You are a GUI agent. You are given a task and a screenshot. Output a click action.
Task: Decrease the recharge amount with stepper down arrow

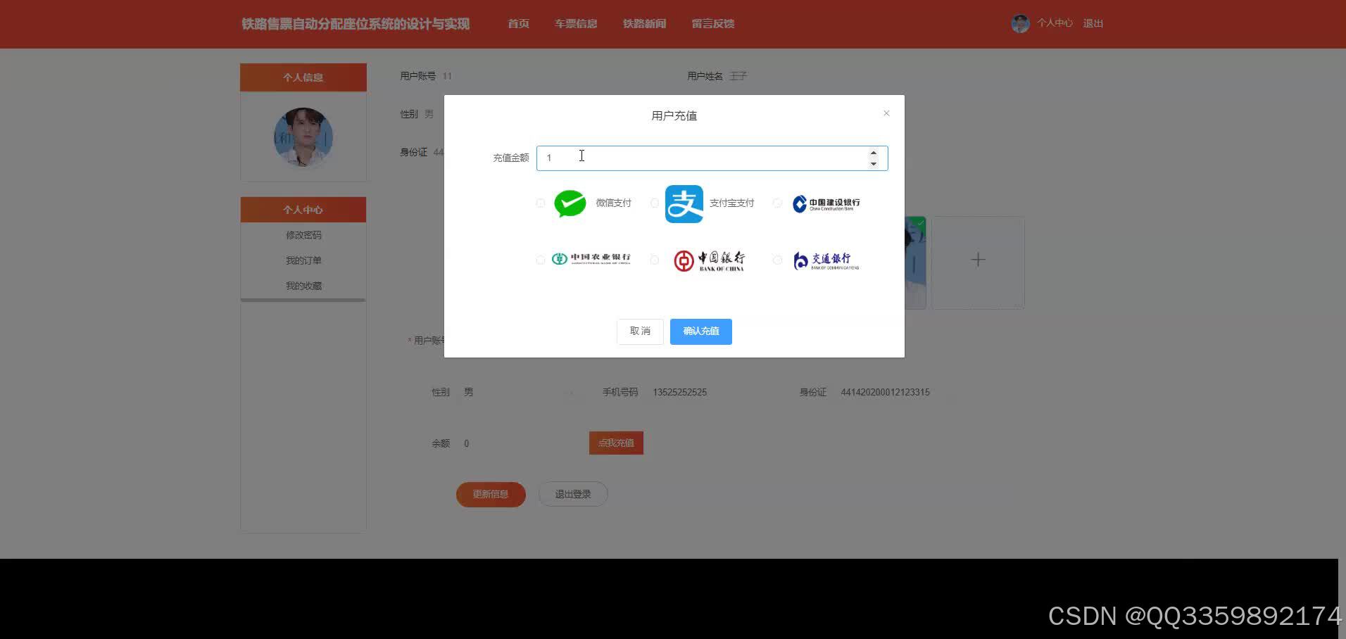click(874, 163)
